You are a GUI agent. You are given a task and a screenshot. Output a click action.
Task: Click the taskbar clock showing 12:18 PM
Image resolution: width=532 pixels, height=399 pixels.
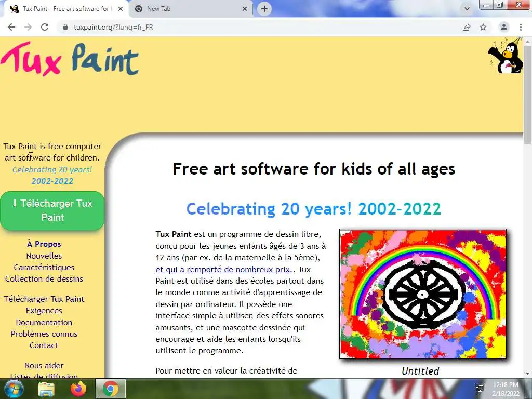pyautogui.click(x=506, y=389)
